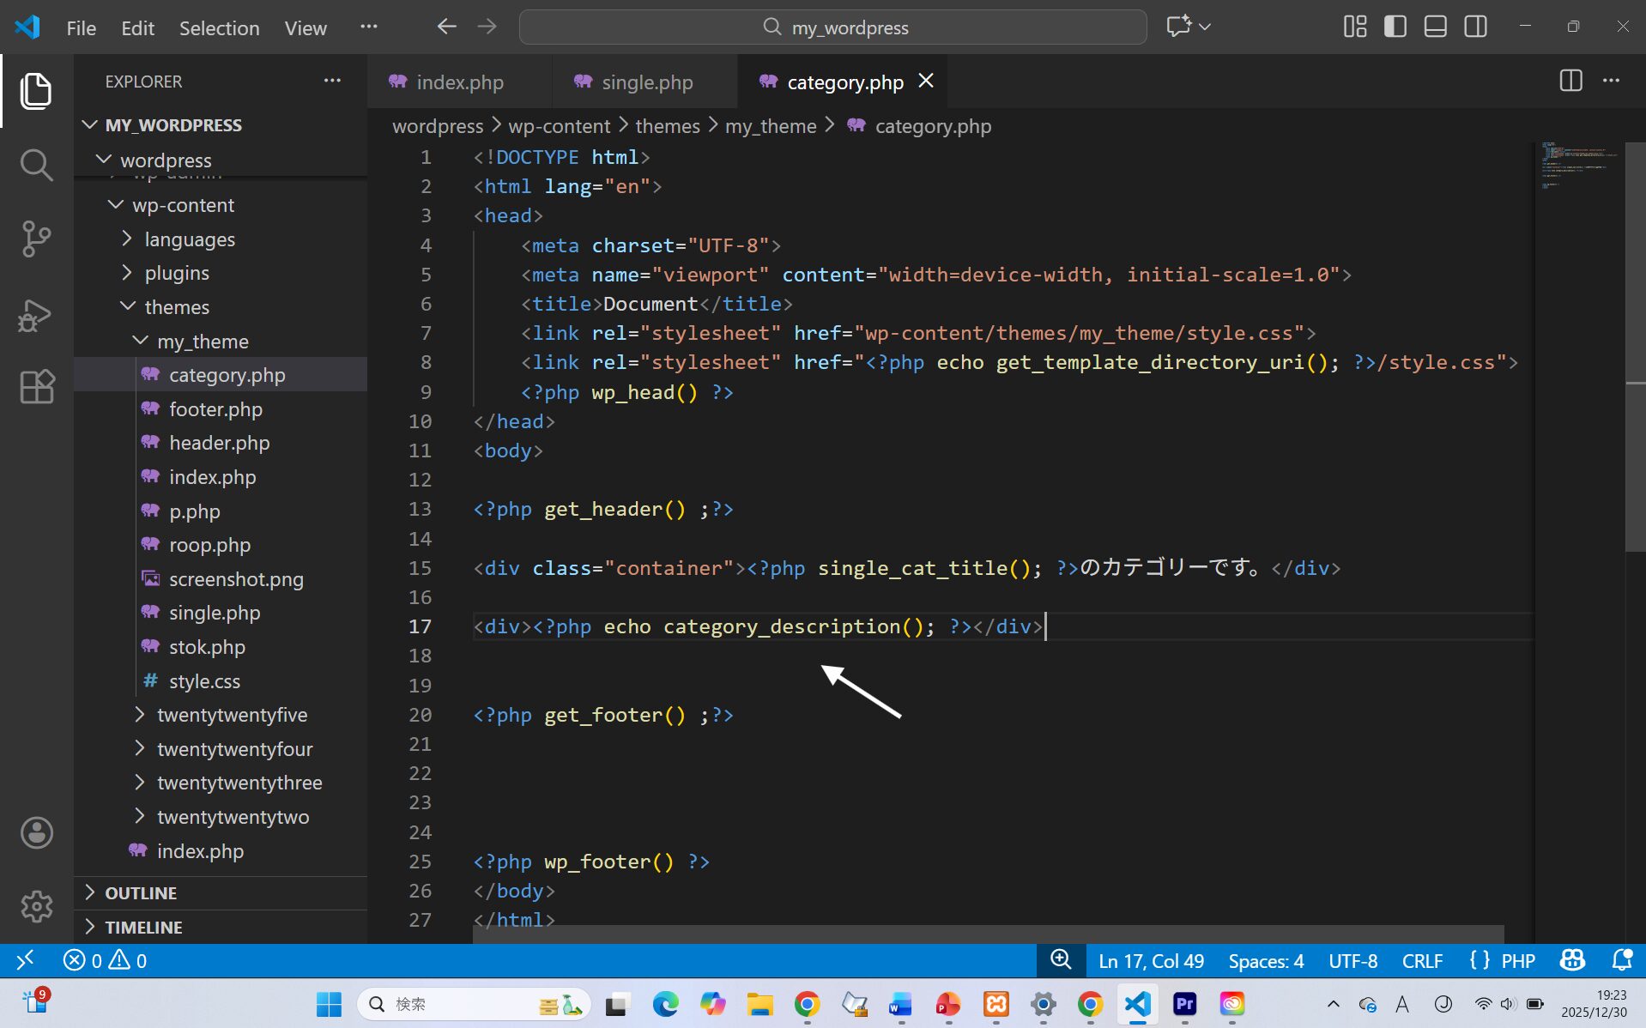The image size is (1646, 1028).
Task: Open the Extensions view
Action: [36, 387]
